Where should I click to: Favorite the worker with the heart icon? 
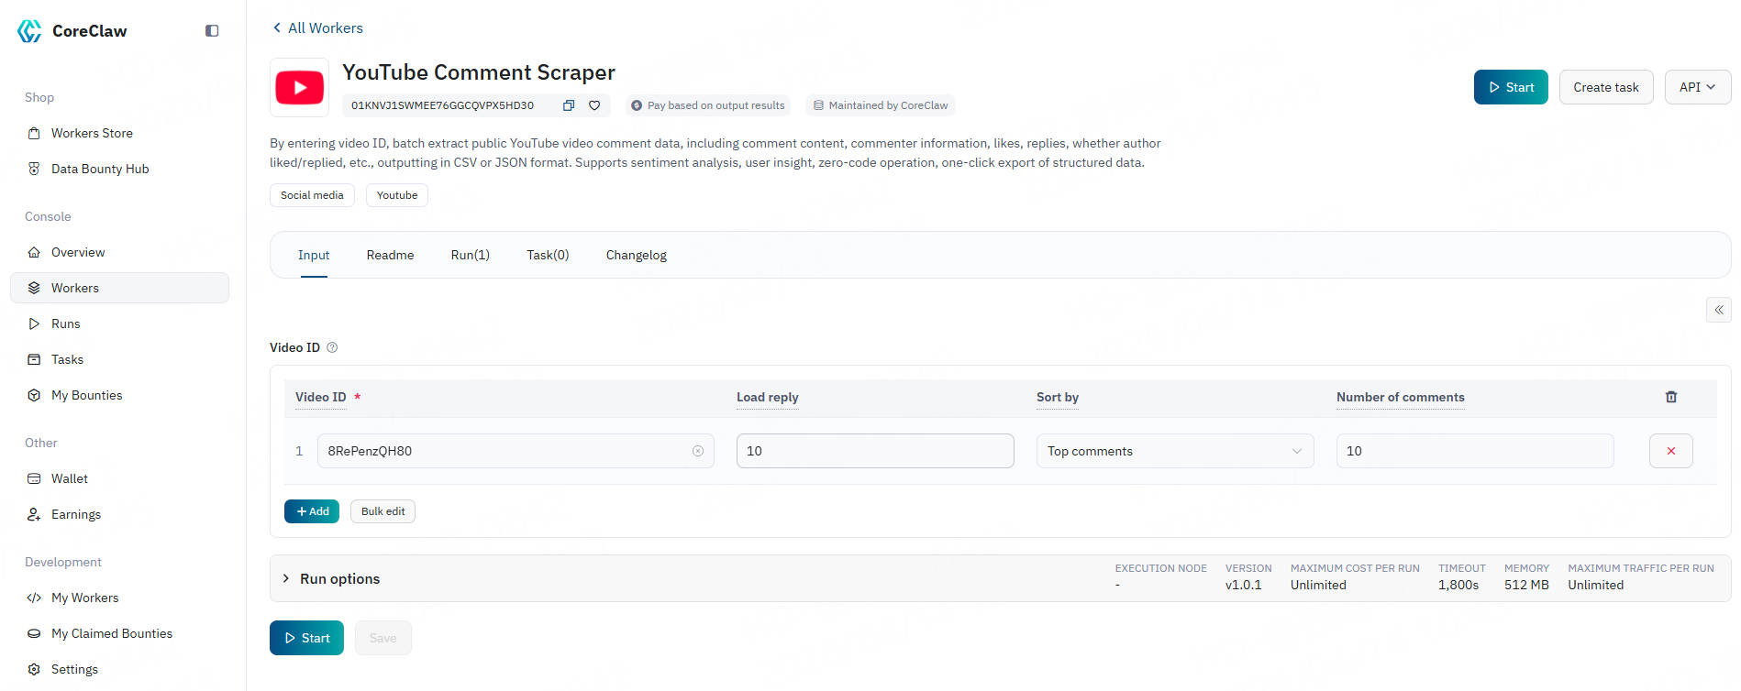point(594,105)
